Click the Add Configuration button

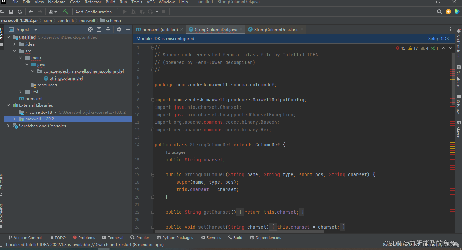coord(95,12)
